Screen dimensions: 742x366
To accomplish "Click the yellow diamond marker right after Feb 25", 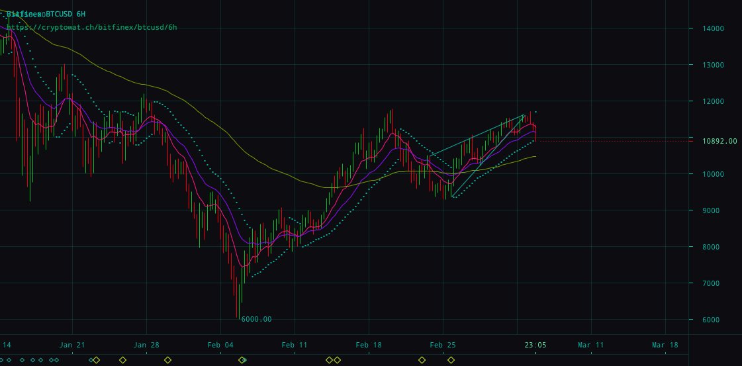I will click(x=451, y=360).
